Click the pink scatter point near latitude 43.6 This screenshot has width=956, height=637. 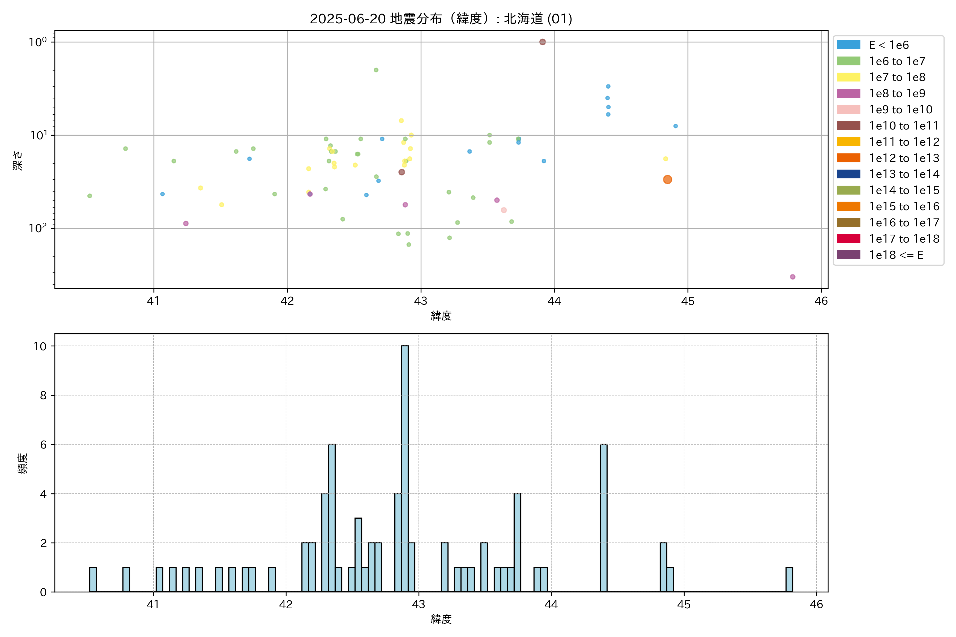(x=503, y=210)
